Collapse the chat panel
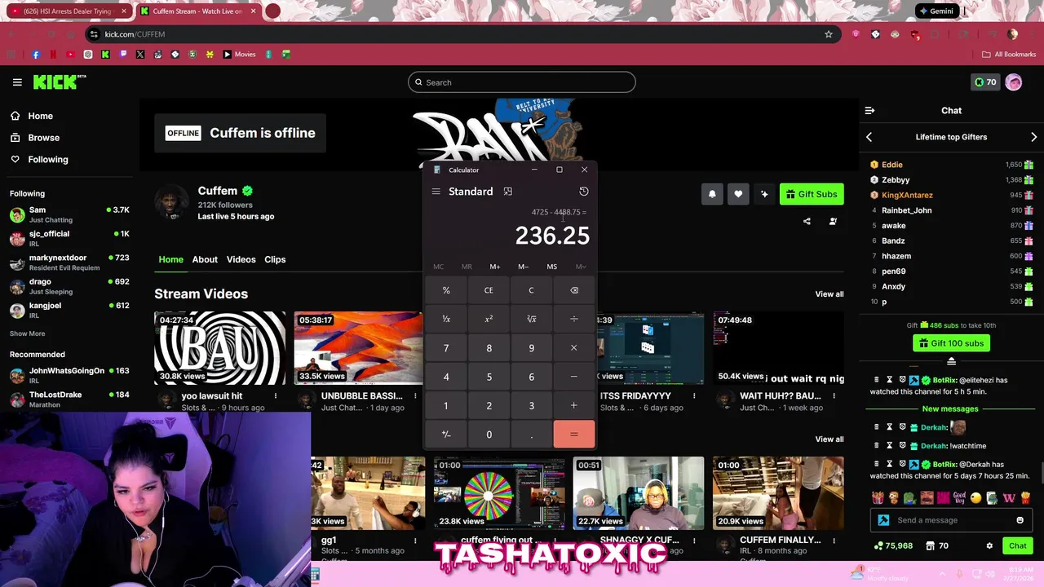This screenshot has height=587, width=1044. [869, 110]
